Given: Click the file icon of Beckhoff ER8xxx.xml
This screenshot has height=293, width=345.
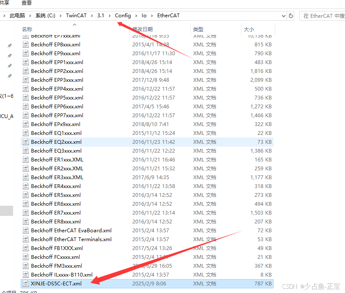Looking at the screenshot, I should [26, 222].
